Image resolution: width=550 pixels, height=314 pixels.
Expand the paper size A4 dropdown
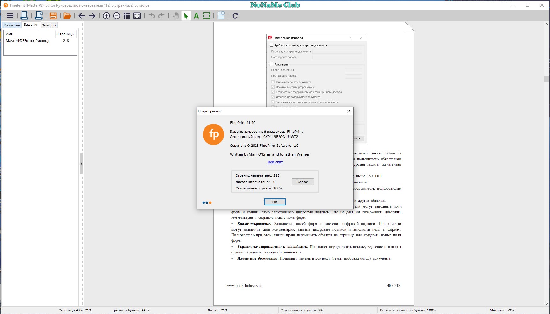148,310
